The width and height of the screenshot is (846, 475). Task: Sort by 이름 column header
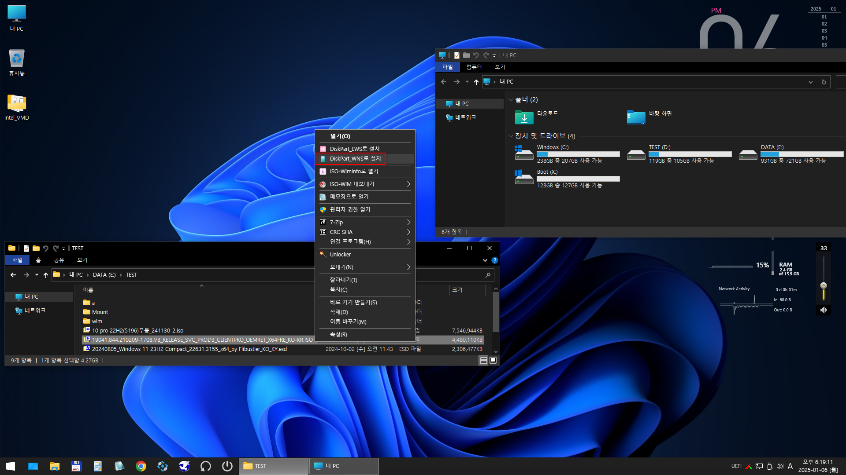click(88, 290)
